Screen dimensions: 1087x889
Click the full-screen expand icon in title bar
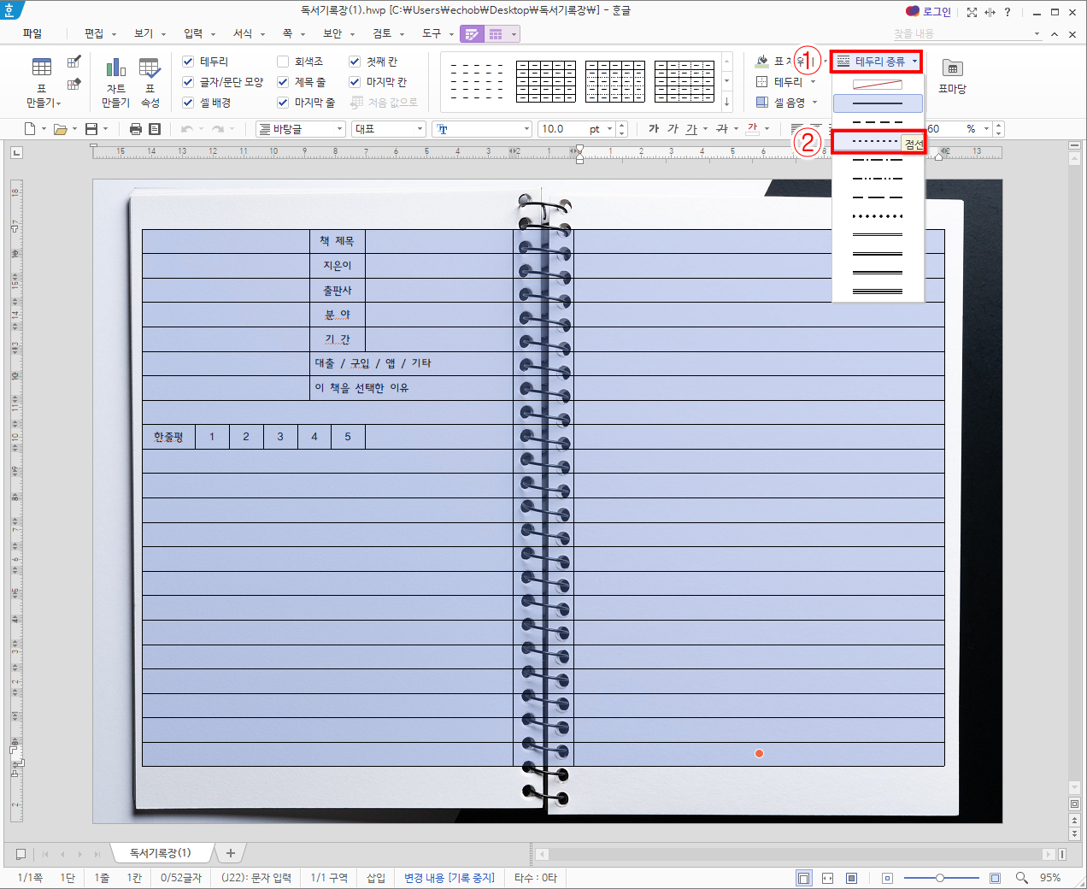tap(972, 12)
